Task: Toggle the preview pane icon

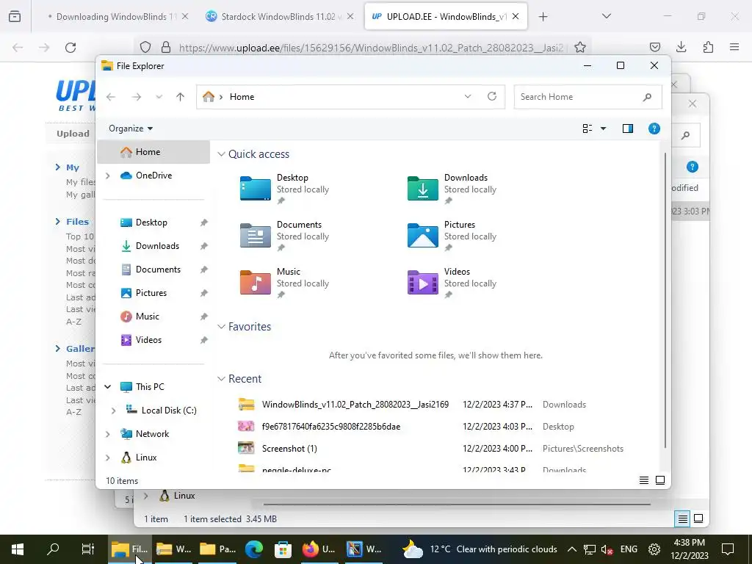Action: pyautogui.click(x=628, y=129)
